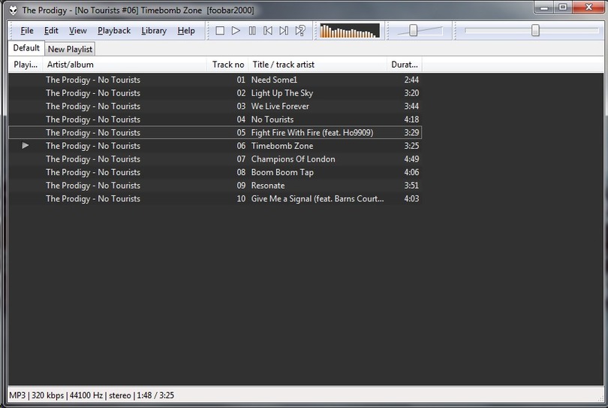The width and height of the screenshot is (608, 408).
Task: Click artist/album cell in track 09 row
Action: [x=93, y=185]
